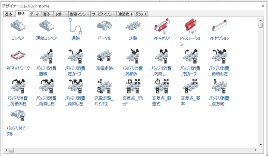Click the horizontal scrollbar left arrow

pyautogui.click(x=6, y=150)
